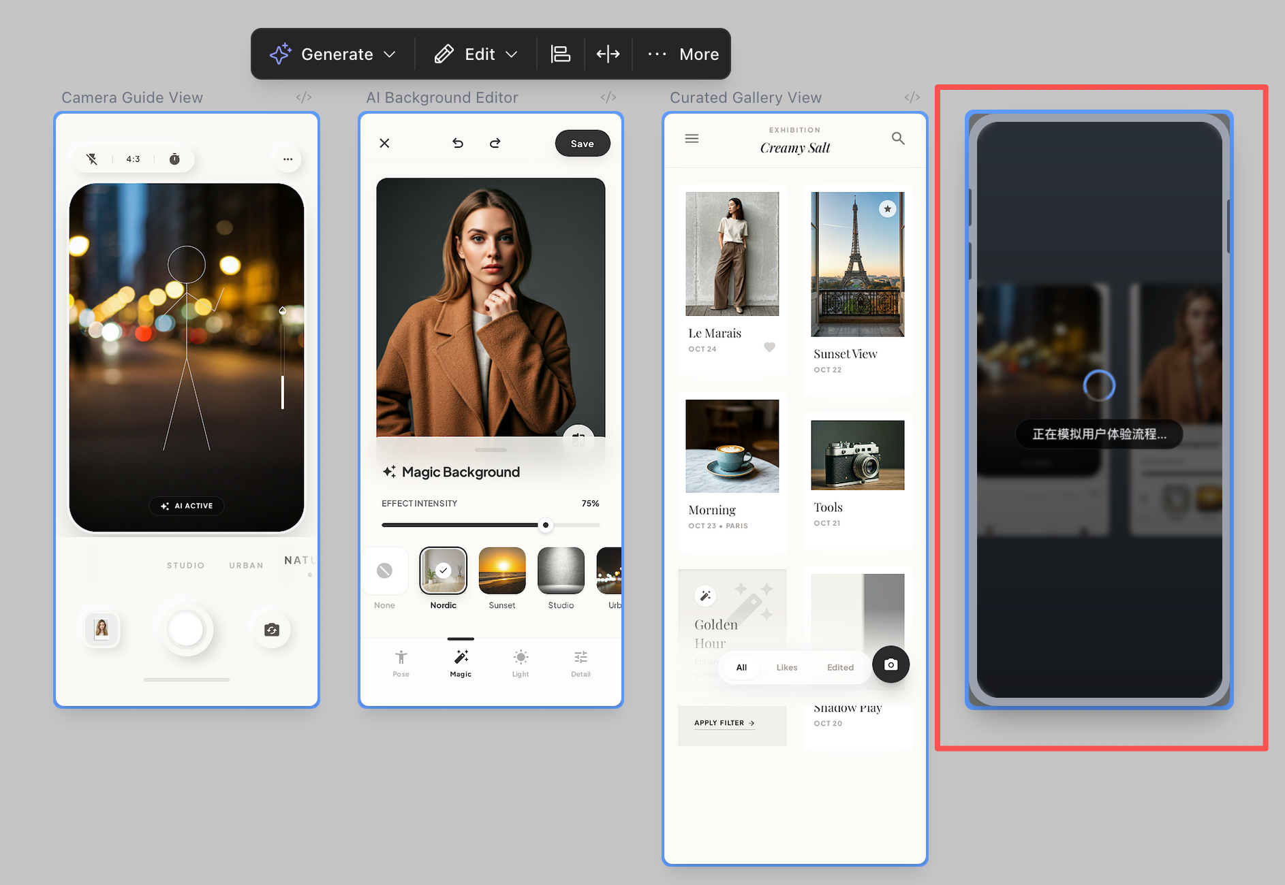The width and height of the screenshot is (1285, 885).
Task: Click the undo arrow in Background Editor
Action: click(x=458, y=143)
